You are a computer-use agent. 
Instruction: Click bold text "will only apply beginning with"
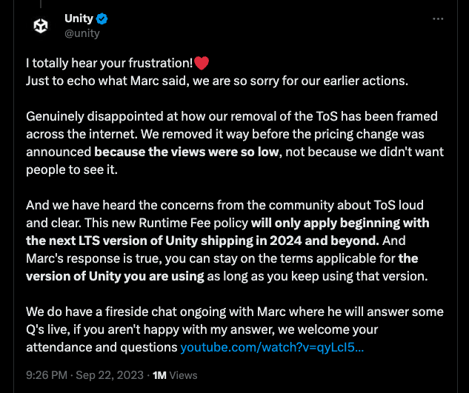(340, 223)
